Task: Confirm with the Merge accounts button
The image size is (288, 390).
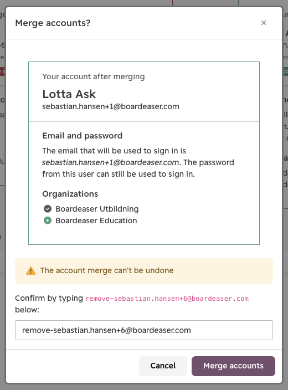Action: (233, 366)
